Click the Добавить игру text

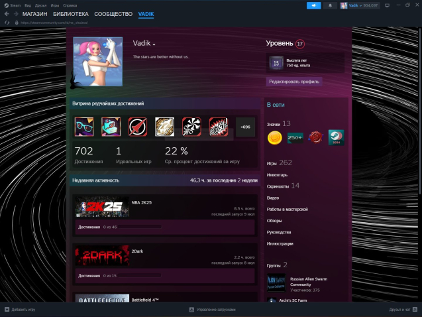[x=23, y=310]
